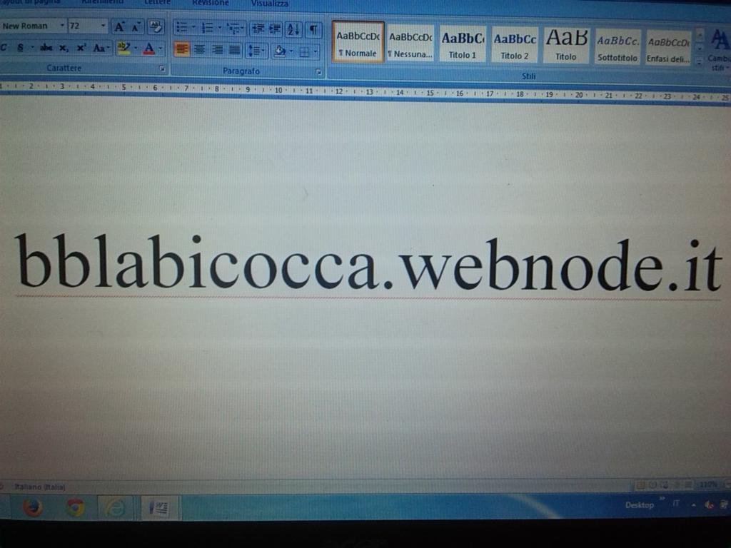The width and height of the screenshot is (731, 548).
Task: Open the borders dropdown arrow
Action: (x=316, y=51)
